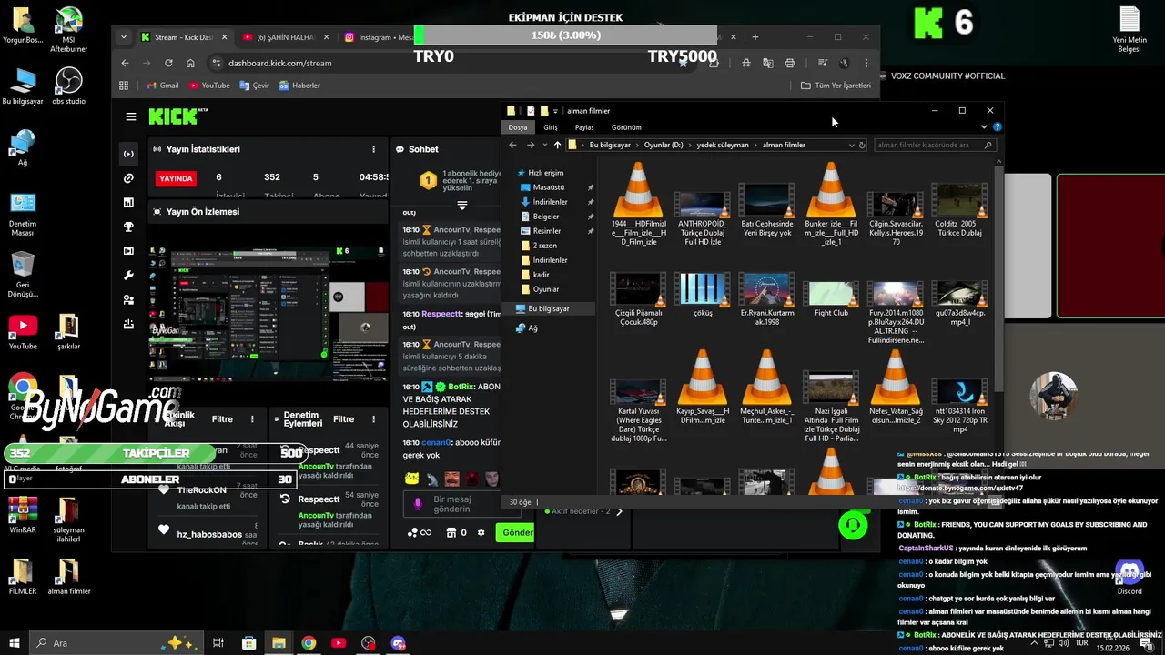Open WinRAR desktop icon
Image resolution: width=1165 pixels, height=655 pixels.
23,515
